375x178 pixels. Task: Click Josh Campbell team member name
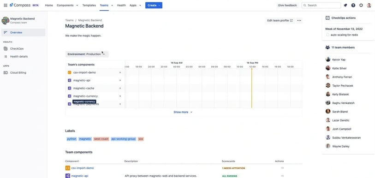pos(342,129)
